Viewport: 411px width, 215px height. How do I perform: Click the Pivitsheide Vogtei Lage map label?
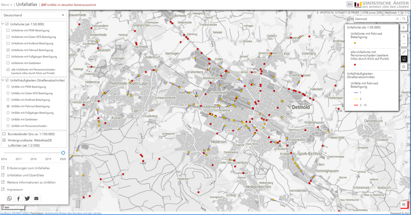click(x=128, y=84)
